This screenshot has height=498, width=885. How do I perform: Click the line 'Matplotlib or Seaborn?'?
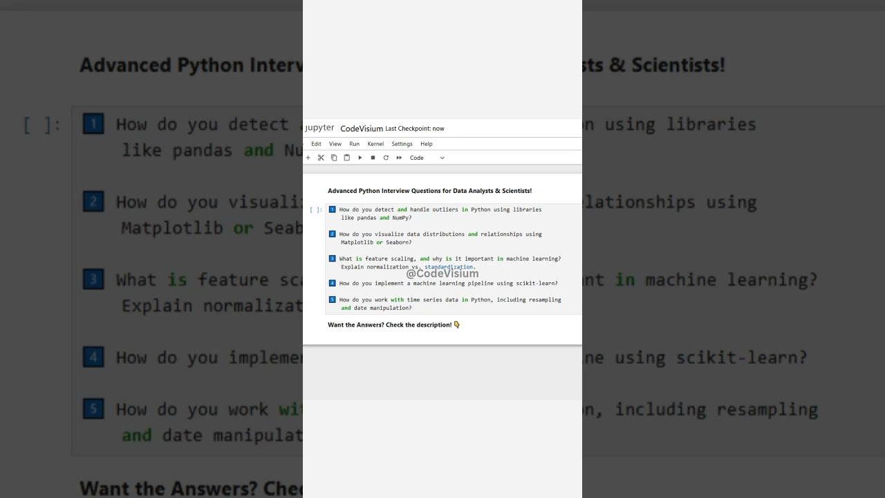pyautogui.click(x=376, y=243)
